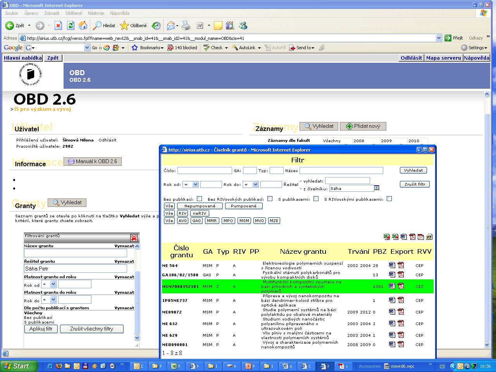Viewport: 496px width, 372px height.
Task: Click the Google toolbar Bookmarks star
Action: click(x=135, y=48)
